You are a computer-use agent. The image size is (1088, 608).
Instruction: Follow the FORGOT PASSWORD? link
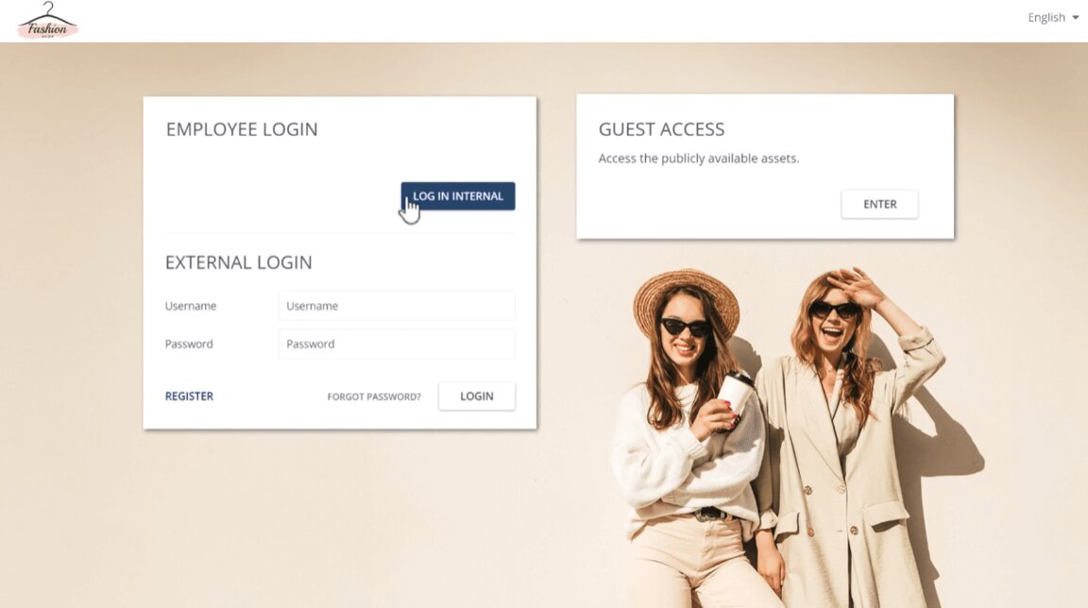pyautogui.click(x=374, y=397)
